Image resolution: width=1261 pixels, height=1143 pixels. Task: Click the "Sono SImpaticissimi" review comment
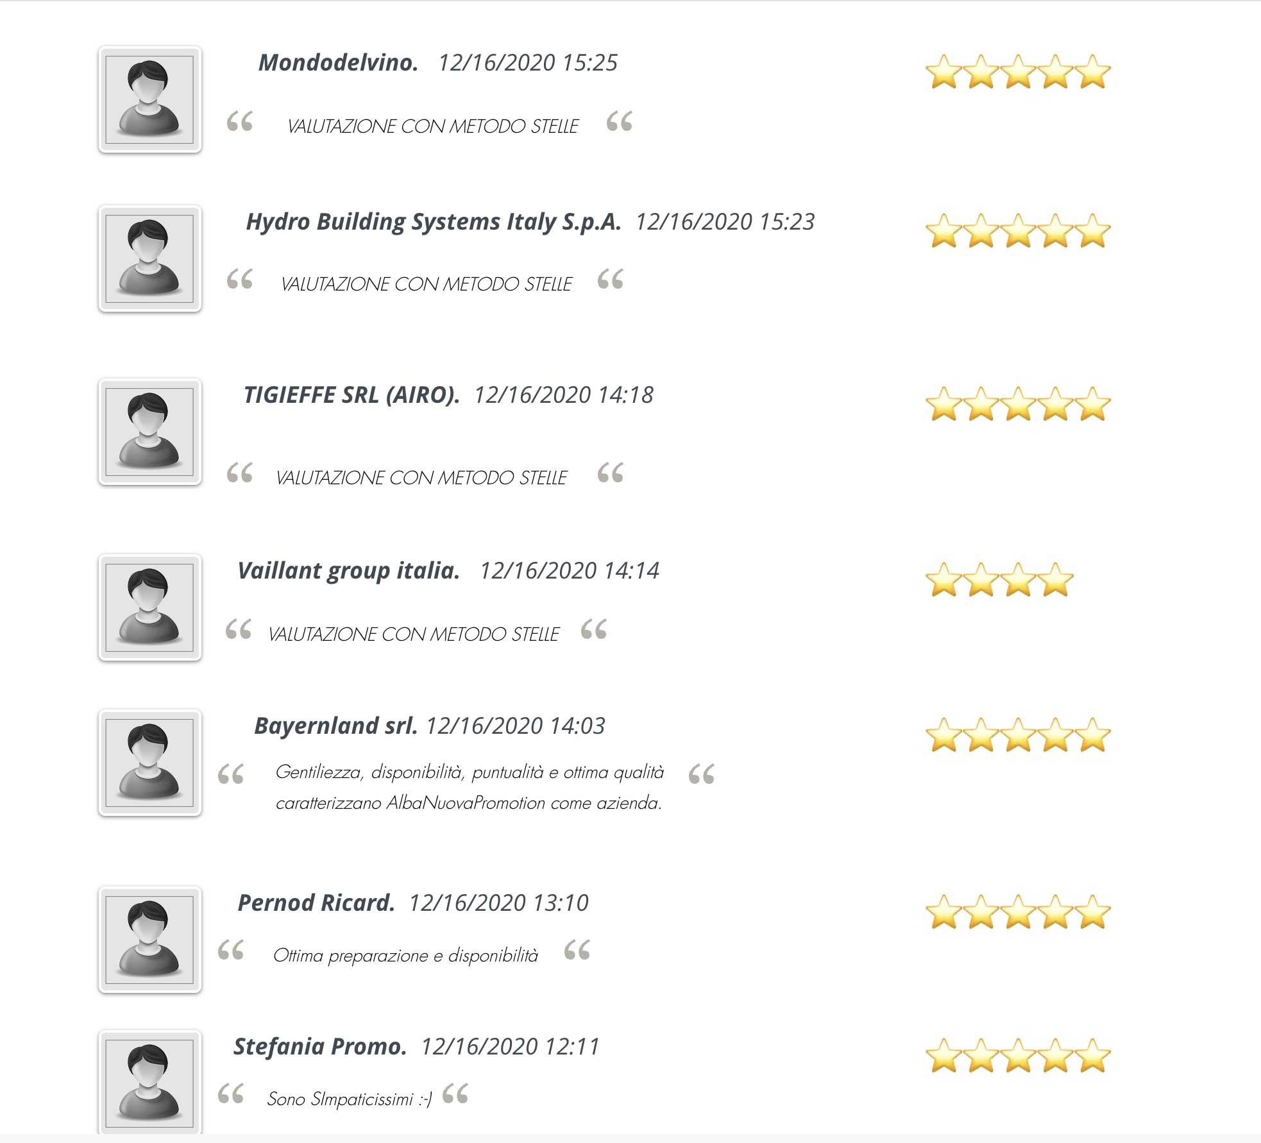350,1099
